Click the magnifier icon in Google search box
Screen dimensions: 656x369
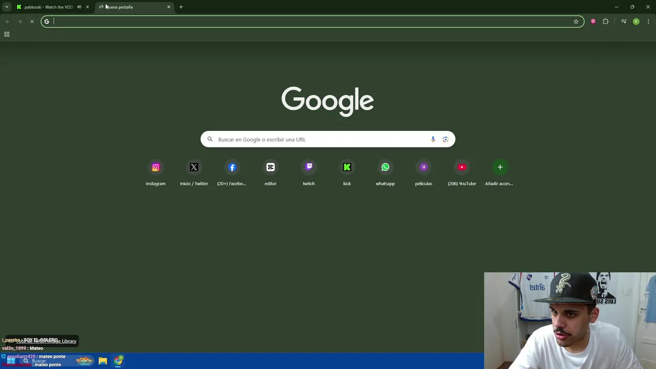(210, 139)
